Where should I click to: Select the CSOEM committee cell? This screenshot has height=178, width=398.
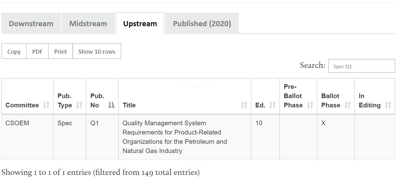[x=27, y=137]
